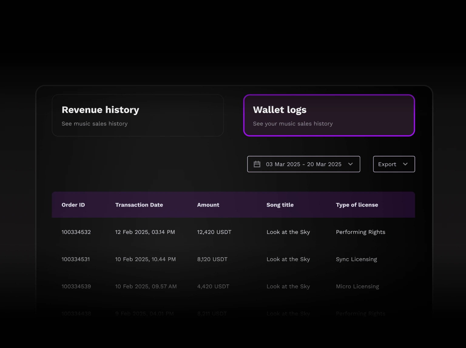Click the Export chevron arrow
This screenshot has height=348, width=466.
[405, 164]
